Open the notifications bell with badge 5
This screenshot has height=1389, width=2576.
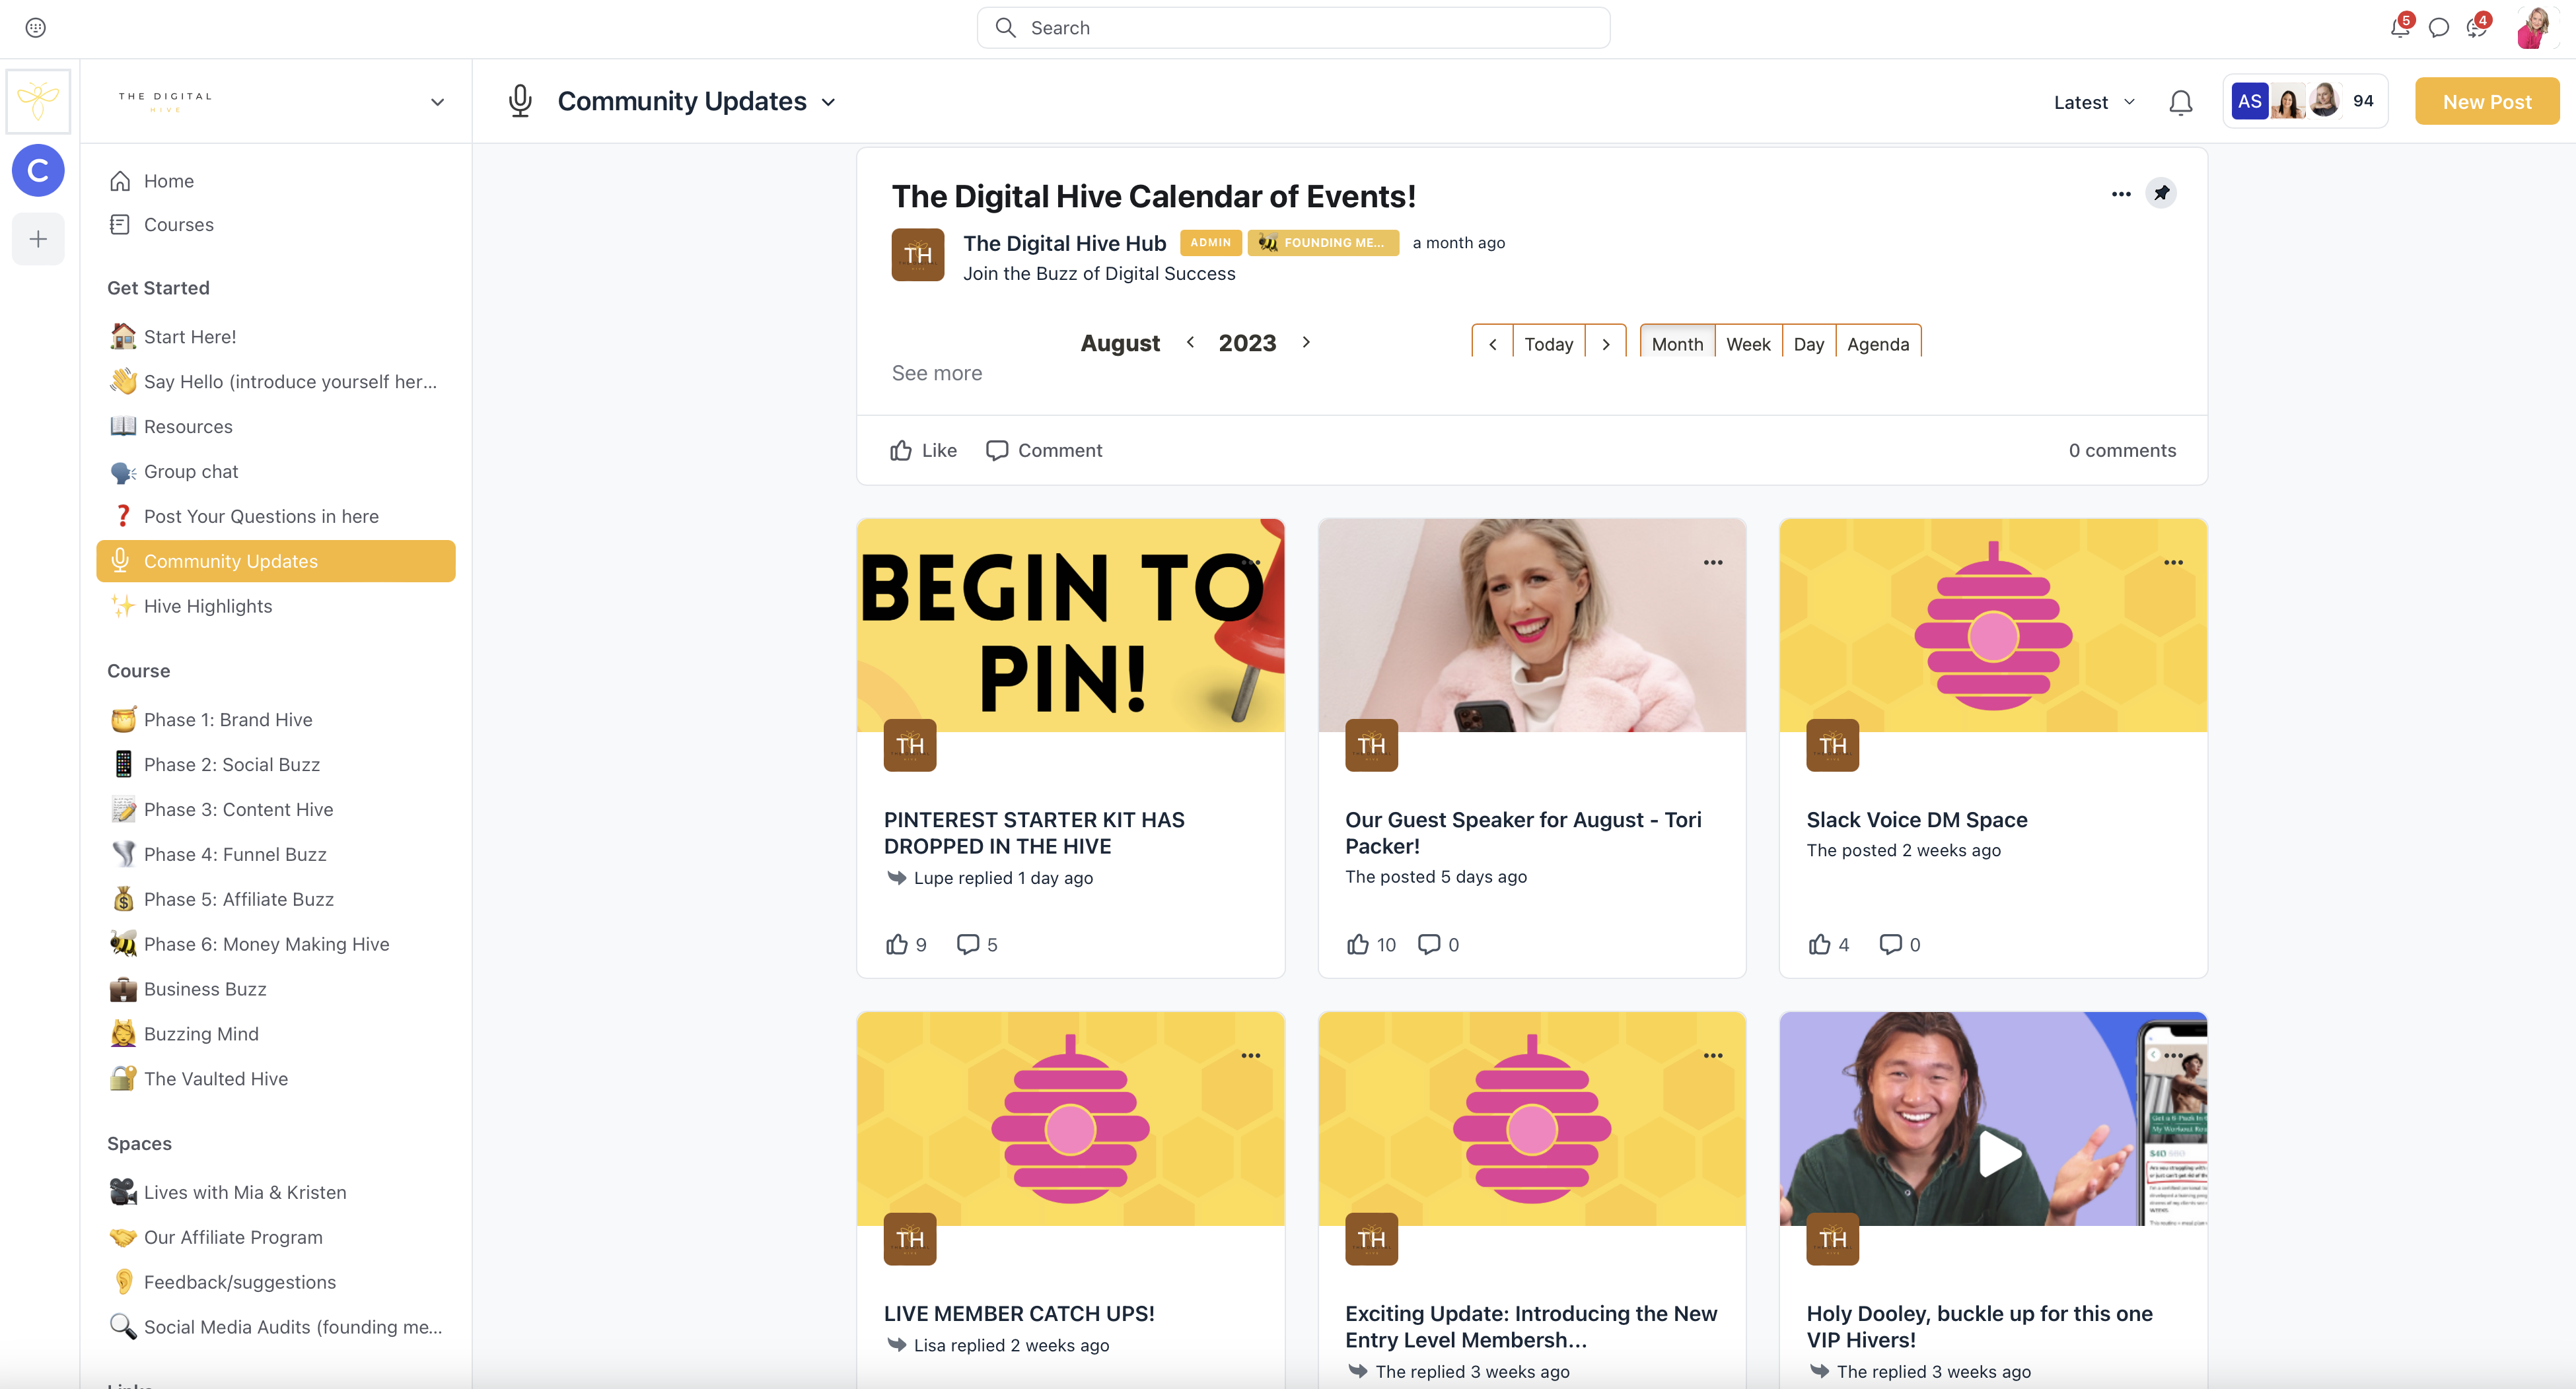2400,27
